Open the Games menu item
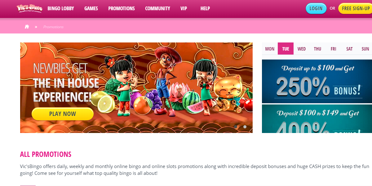This screenshot has height=186, width=372. point(91,8)
